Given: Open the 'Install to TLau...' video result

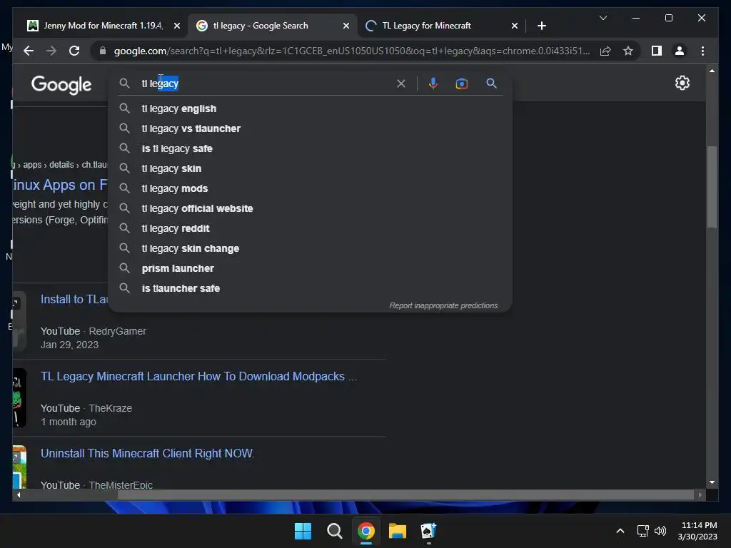Looking at the screenshot, I should pyautogui.click(x=74, y=299).
